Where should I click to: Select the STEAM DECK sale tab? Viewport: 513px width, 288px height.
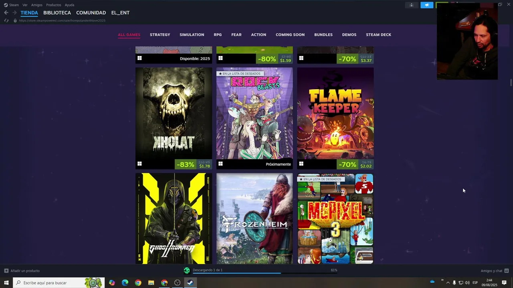point(378,35)
